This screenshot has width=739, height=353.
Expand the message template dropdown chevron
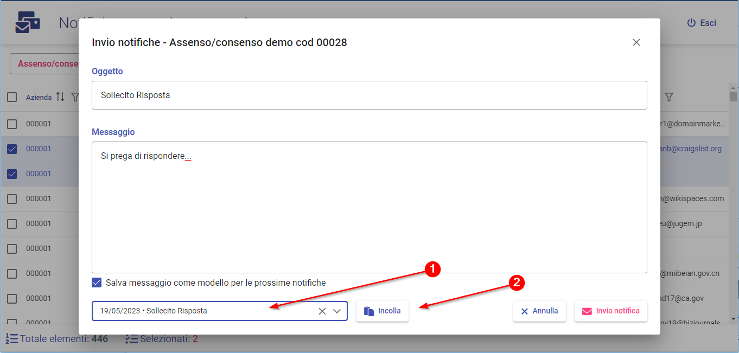[x=337, y=311]
